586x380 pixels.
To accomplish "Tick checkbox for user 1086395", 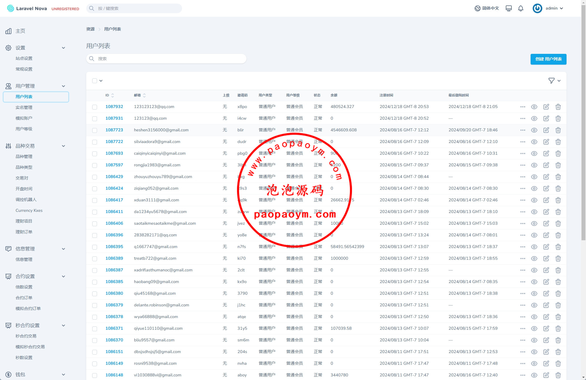I will coord(95,247).
